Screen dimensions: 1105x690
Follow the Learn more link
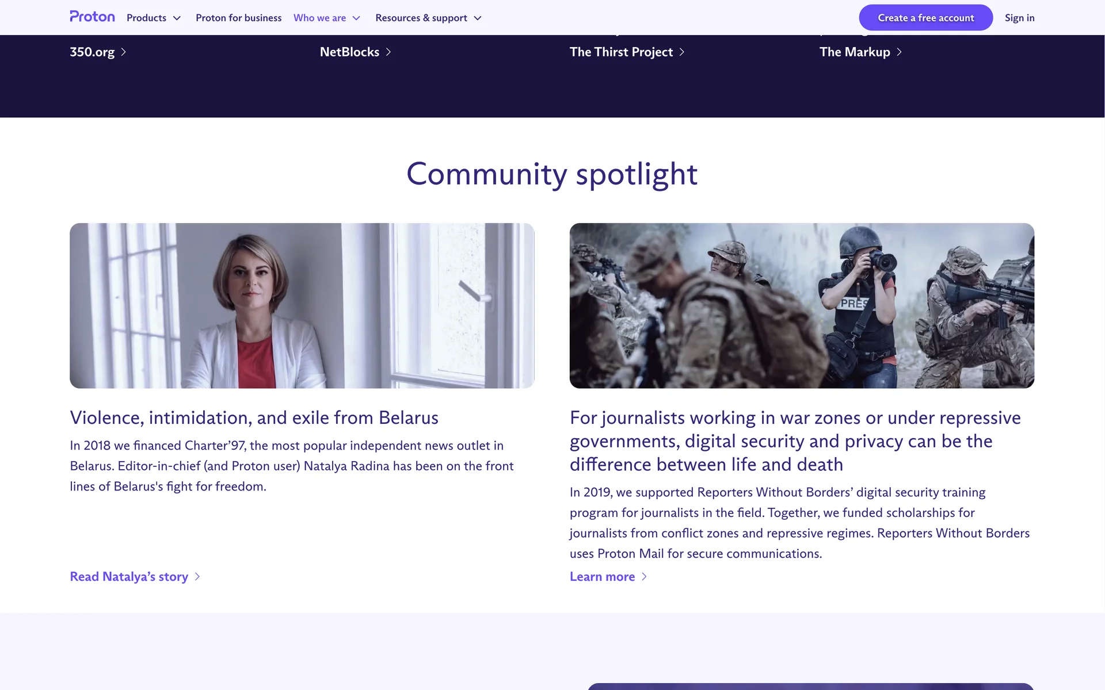(602, 577)
